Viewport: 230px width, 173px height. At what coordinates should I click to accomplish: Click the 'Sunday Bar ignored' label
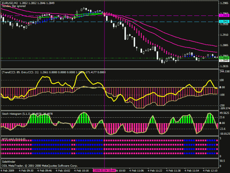14,6
